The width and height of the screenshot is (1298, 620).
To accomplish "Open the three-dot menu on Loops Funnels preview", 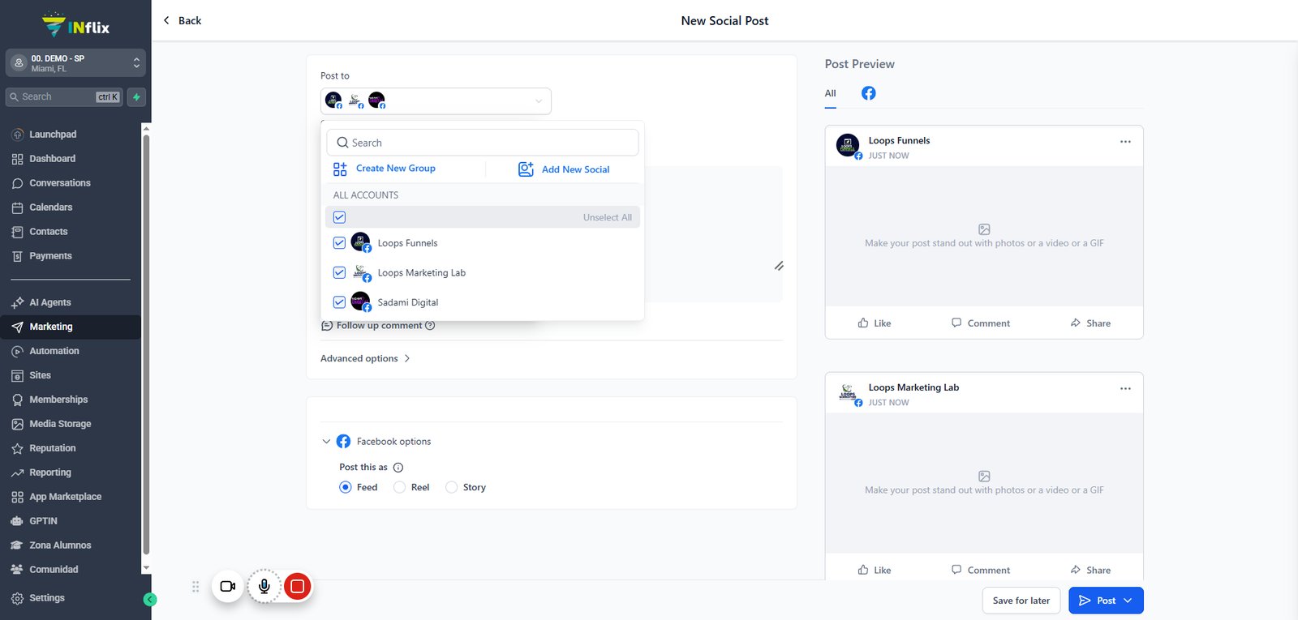I will pos(1125,142).
